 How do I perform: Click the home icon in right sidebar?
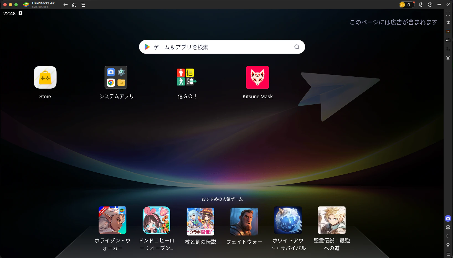(x=448, y=245)
